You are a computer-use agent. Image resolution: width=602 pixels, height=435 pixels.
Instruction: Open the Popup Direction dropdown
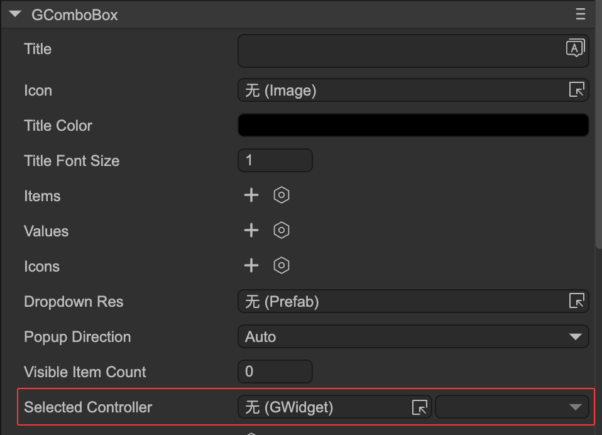[413, 336]
